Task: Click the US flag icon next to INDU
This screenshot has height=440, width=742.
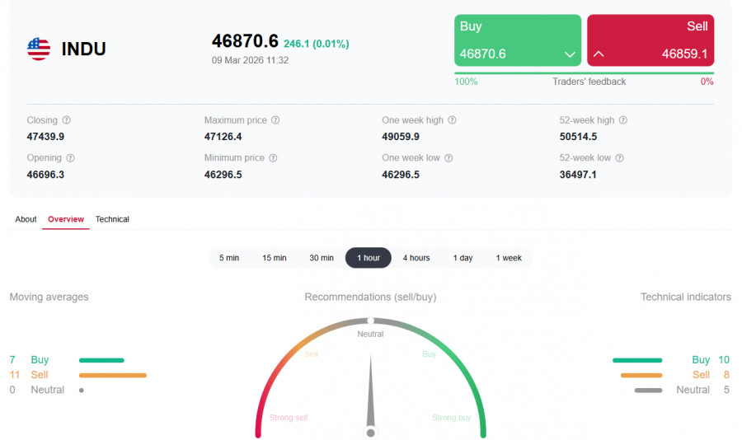Action: pyautogui.click(x=39, y=49)
